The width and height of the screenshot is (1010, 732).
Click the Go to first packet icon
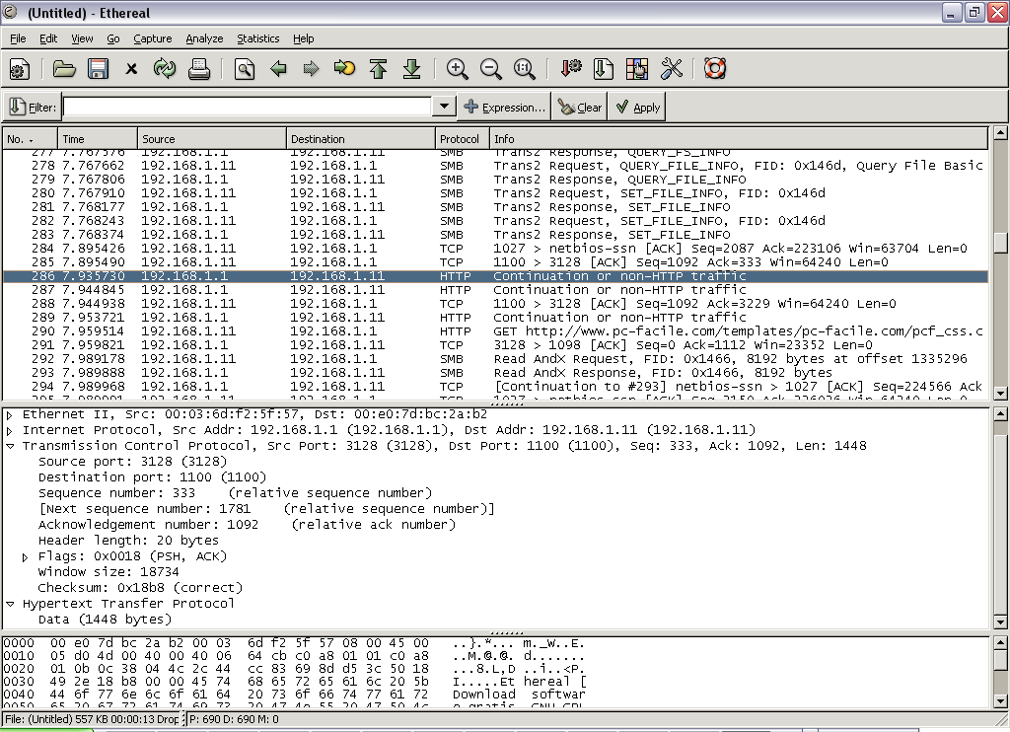point(378,69)
